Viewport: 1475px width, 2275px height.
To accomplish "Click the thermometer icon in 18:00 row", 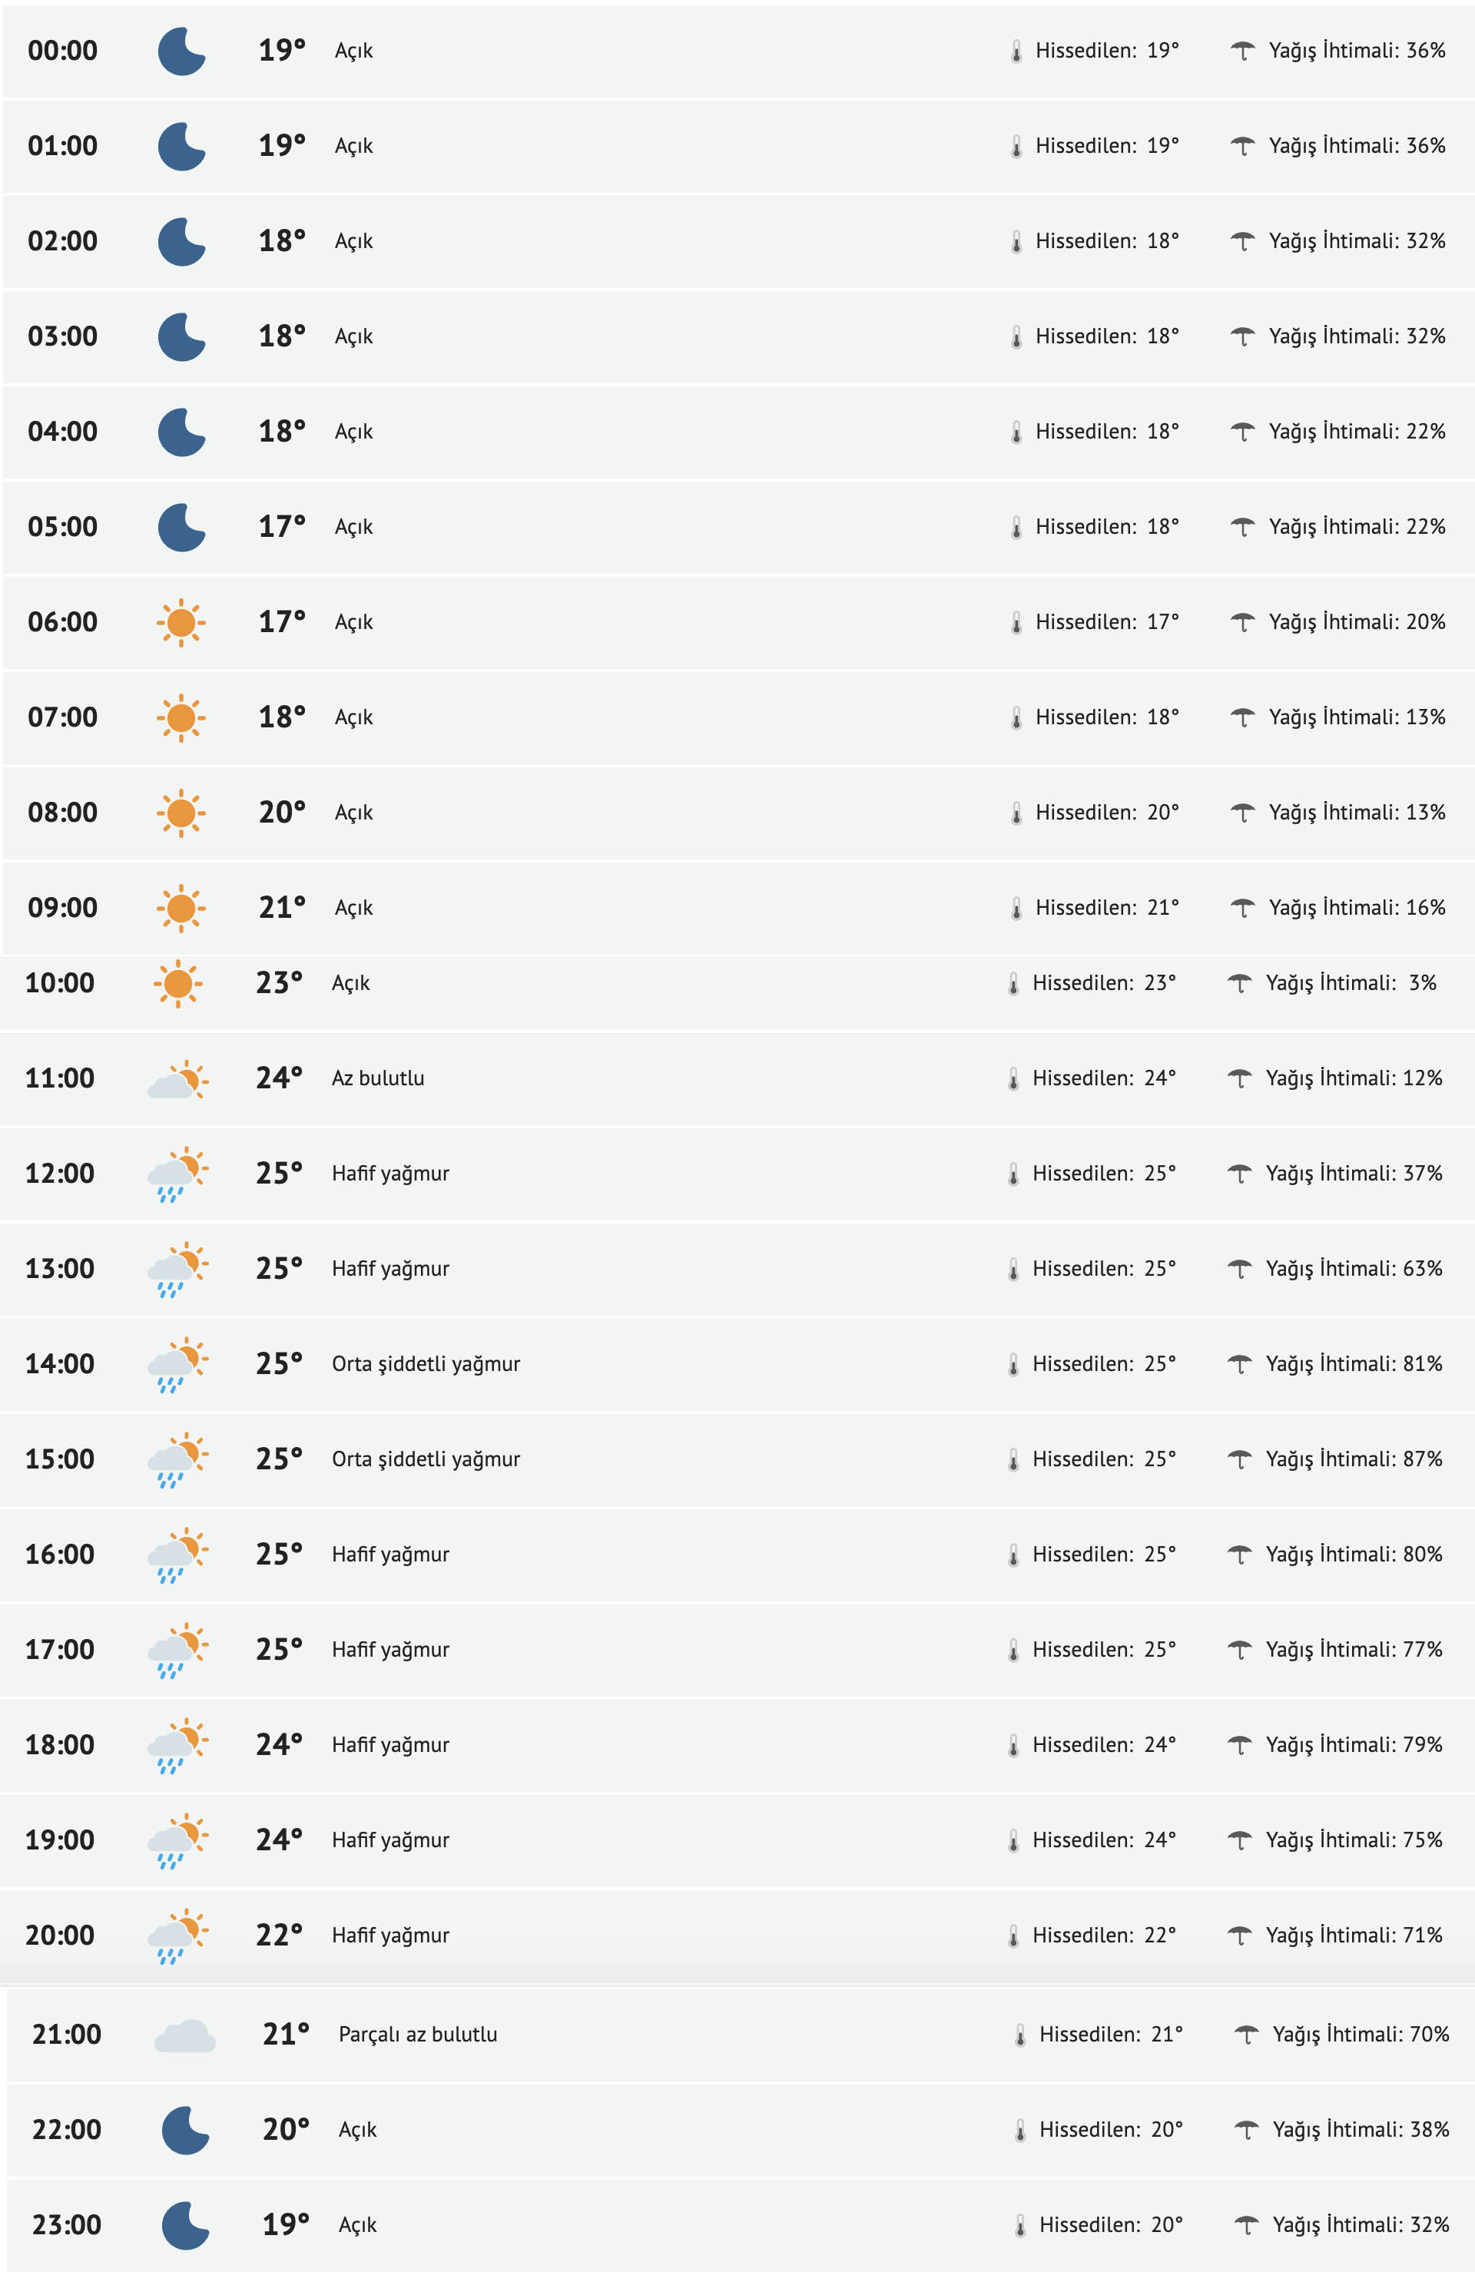I will point(1013,1746).
